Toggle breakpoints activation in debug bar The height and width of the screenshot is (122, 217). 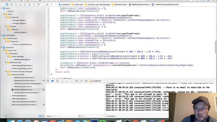pos(53,81)
